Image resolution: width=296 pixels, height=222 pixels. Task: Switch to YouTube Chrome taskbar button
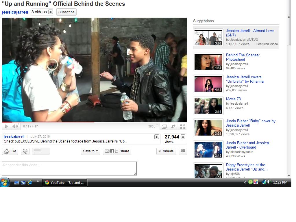tap(64, 183)
